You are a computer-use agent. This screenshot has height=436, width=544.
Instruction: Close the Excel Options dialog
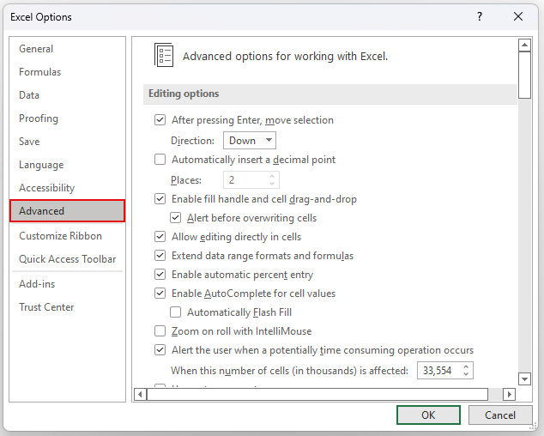[518, 16]
